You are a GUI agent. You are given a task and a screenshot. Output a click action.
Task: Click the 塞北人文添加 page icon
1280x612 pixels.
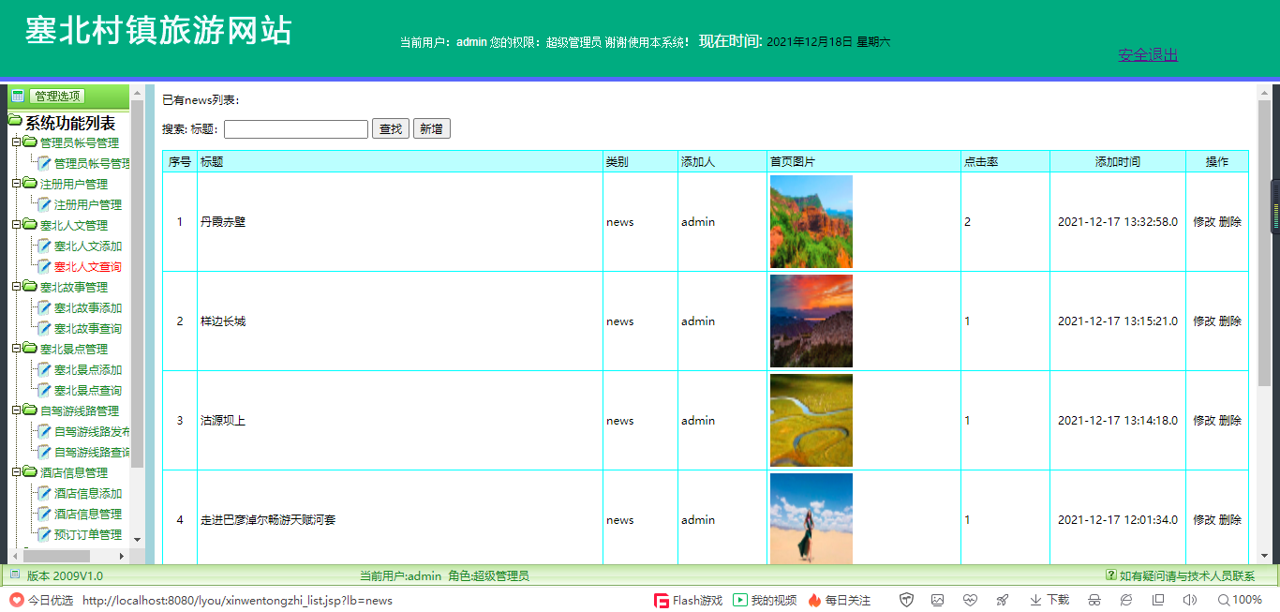point(44,246)
